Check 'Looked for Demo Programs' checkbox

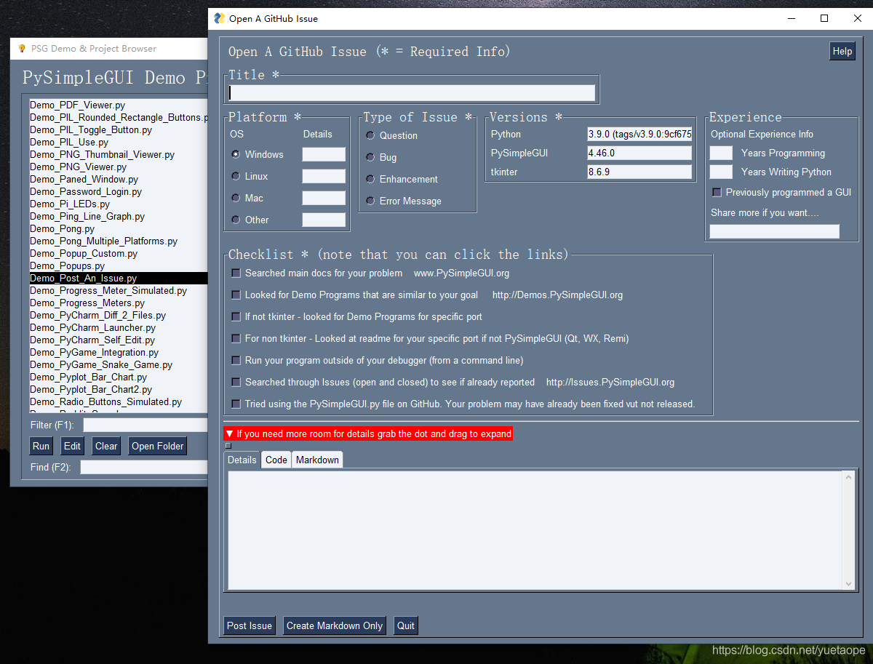[236, 295]
